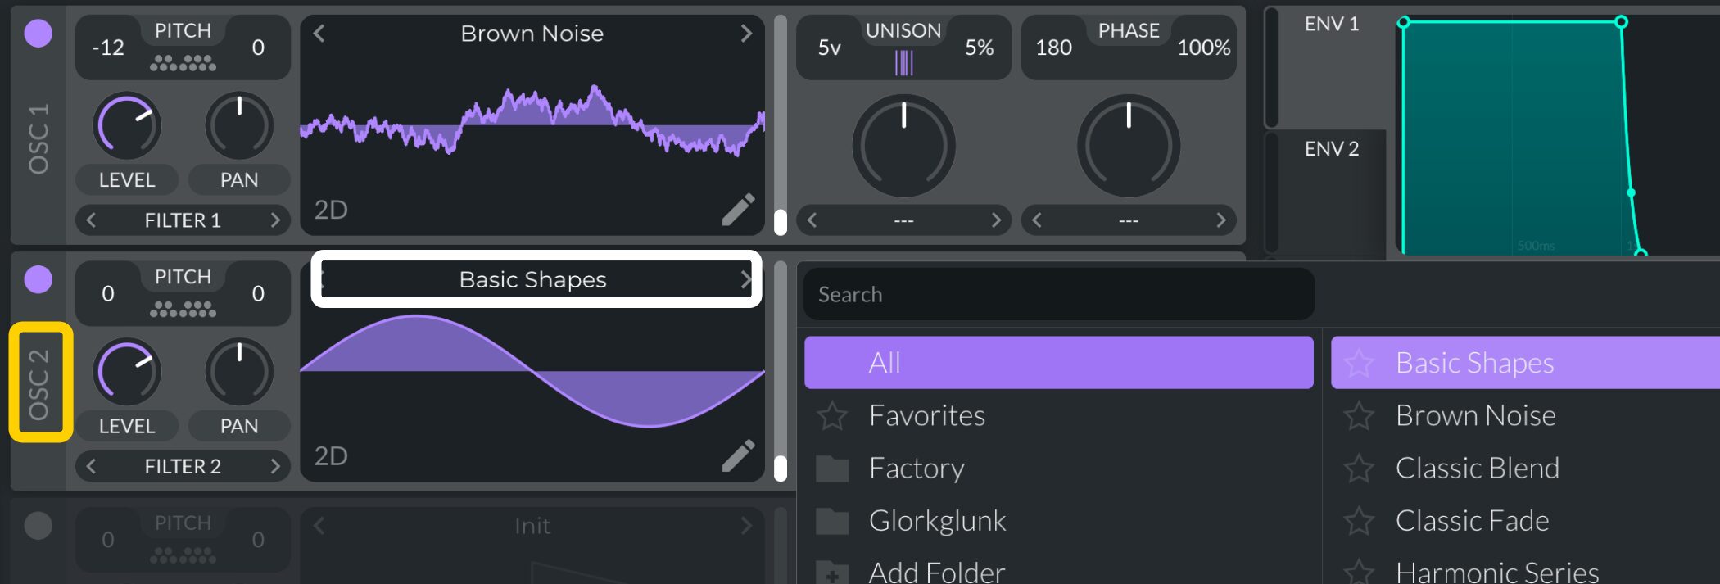Screen dimensions: 1720x584
Task: Click the OSC 1 LEVEL knob
Action: [126, 126]
